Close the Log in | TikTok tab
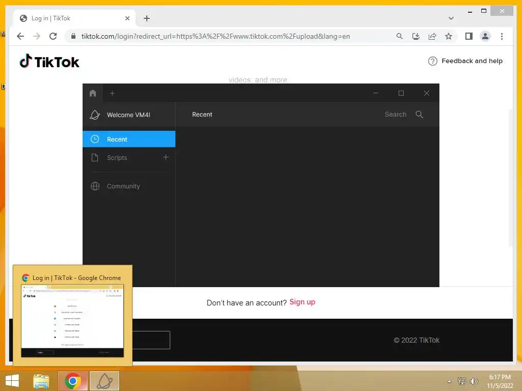The width and height of the screenshot is (522, 391). [x=127, y=18]
